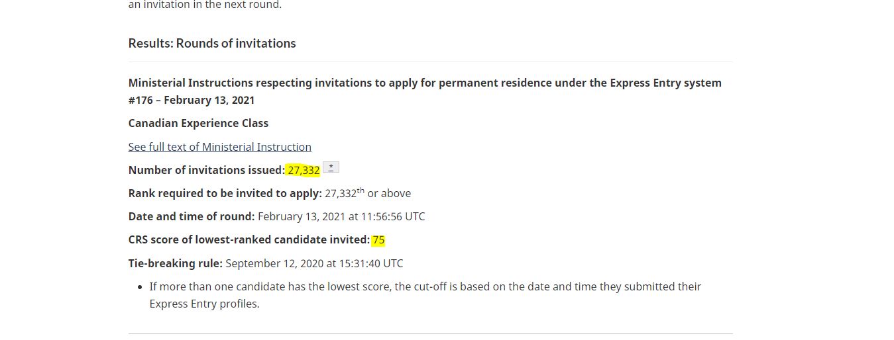Click the bullet explaining the lowest score cut-off
Screen dimensions: 894x340
(x=425, y=295)
